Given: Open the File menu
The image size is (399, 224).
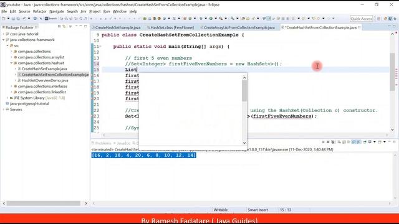Looking at the screenshot, I should click(4, 11).
